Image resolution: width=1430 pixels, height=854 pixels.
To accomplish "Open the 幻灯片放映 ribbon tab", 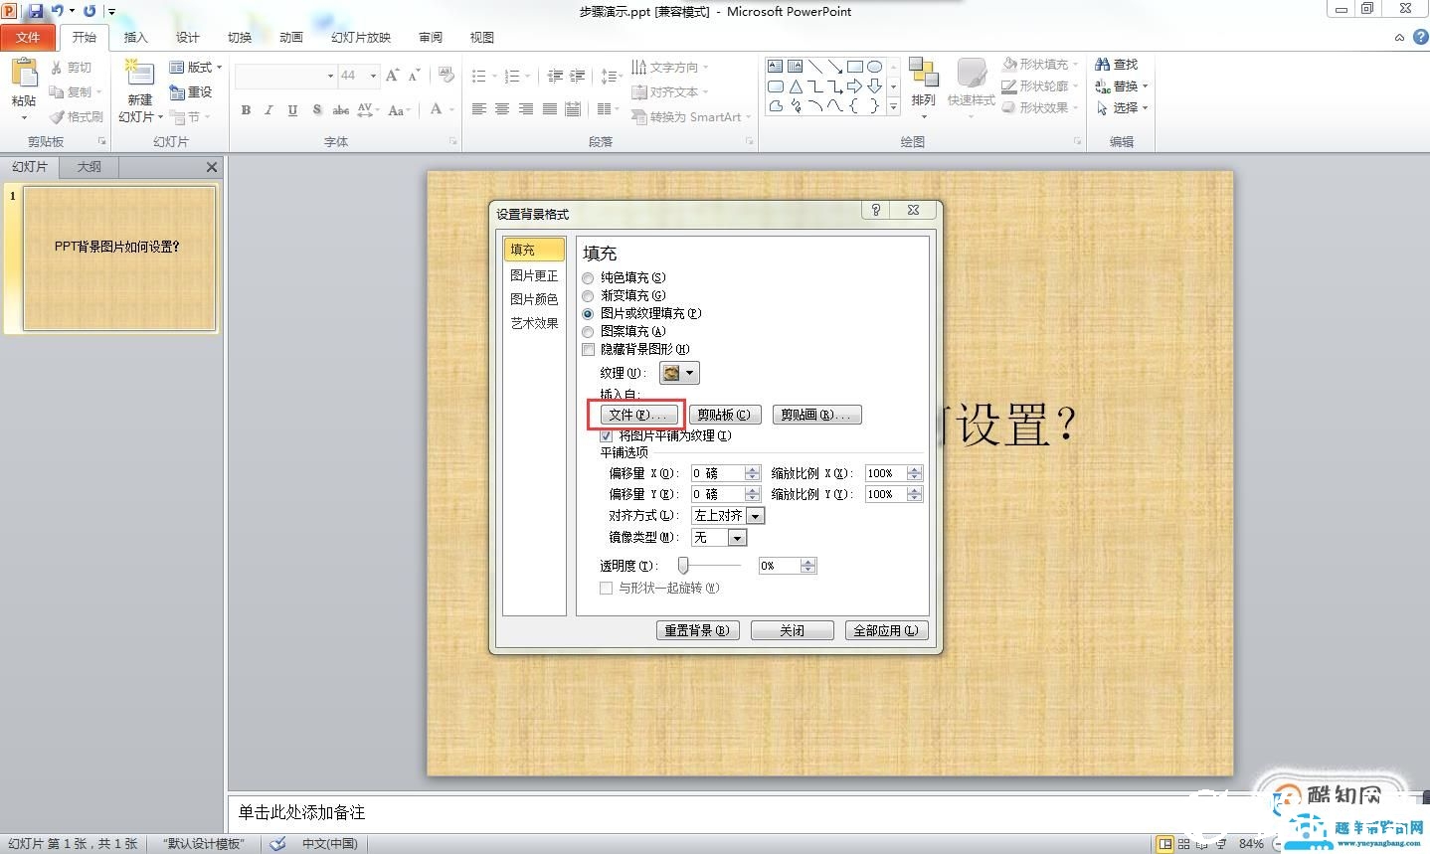I will (360, 37).
